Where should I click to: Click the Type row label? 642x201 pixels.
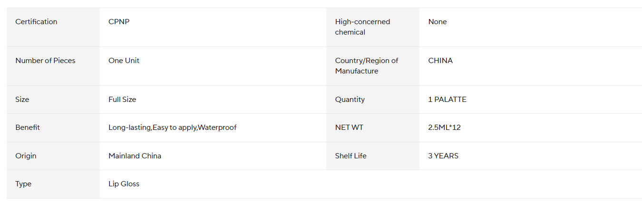pos(23,184)
